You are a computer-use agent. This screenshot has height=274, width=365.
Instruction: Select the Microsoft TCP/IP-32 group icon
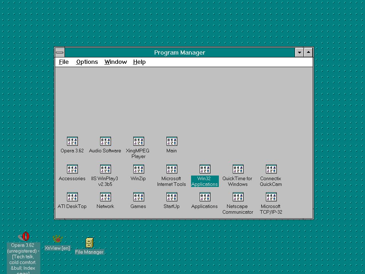[x=271, y=197]
